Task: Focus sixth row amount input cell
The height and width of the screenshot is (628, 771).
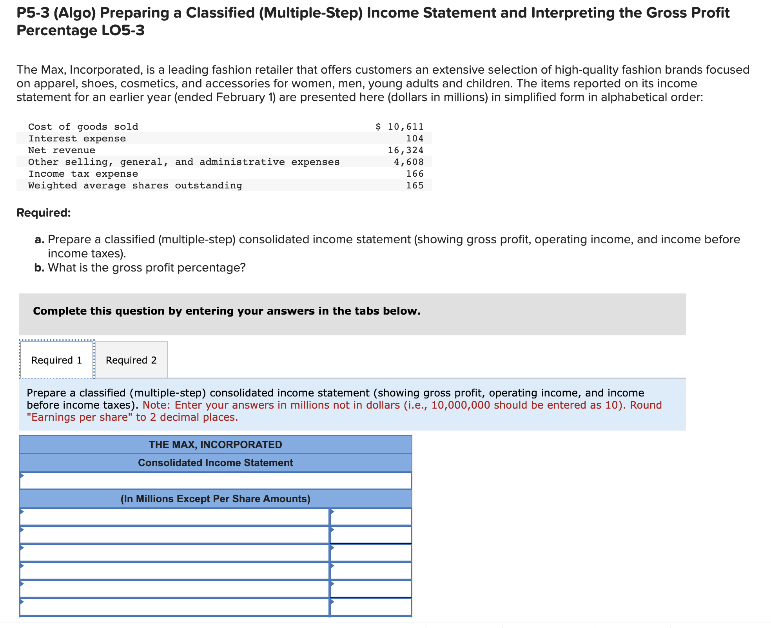Action: [371, 607]
